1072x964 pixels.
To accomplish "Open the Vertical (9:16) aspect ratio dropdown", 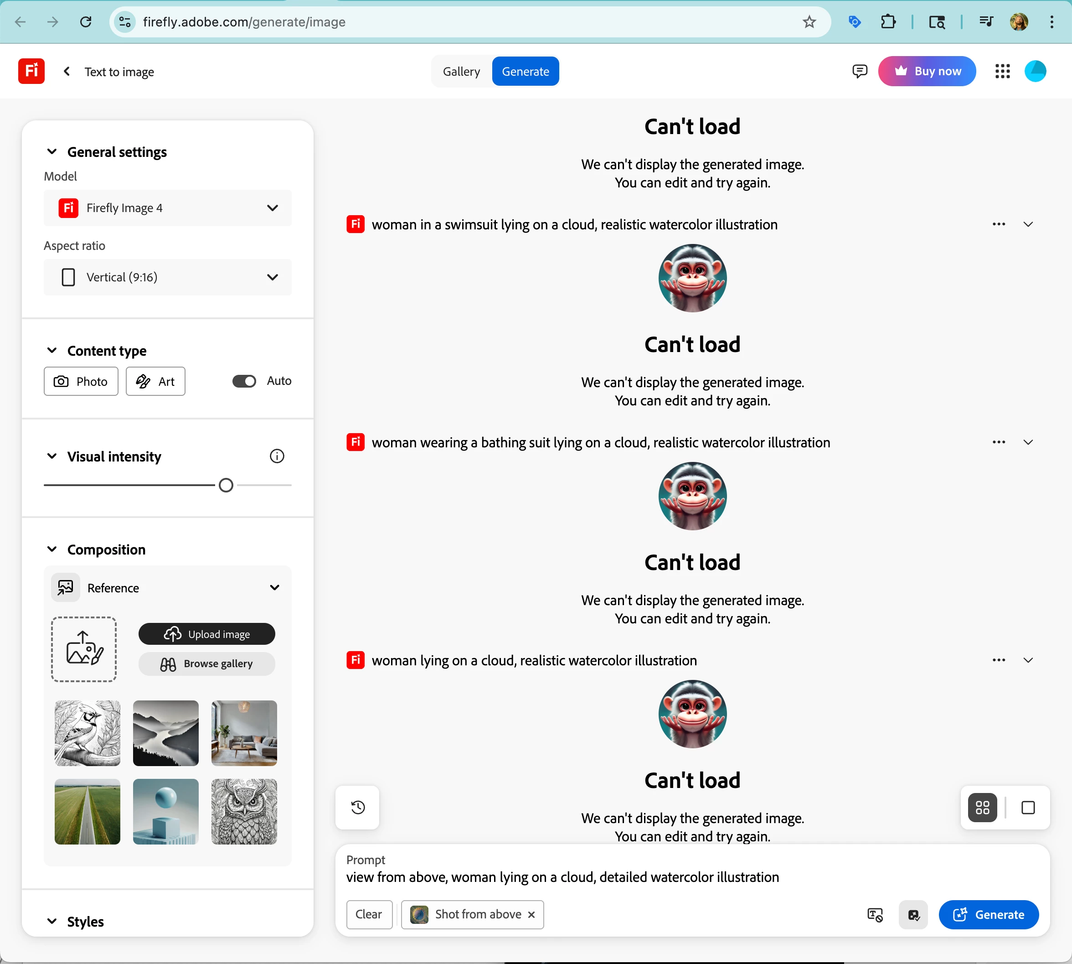I will pos(167,277).
